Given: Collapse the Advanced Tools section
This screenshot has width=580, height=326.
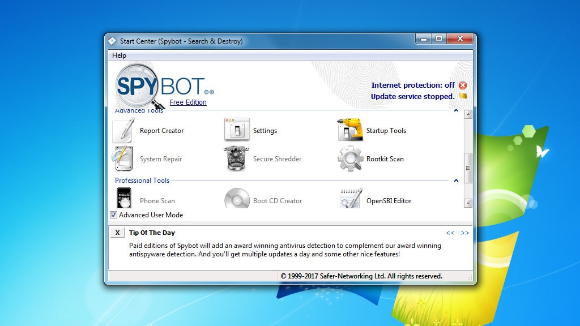Looking at the screenshot, I should (456, 110).
